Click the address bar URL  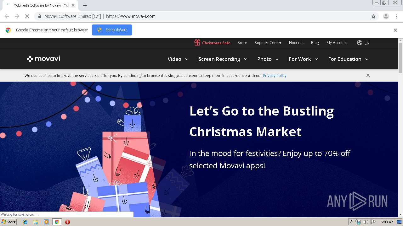click(131, 16)
